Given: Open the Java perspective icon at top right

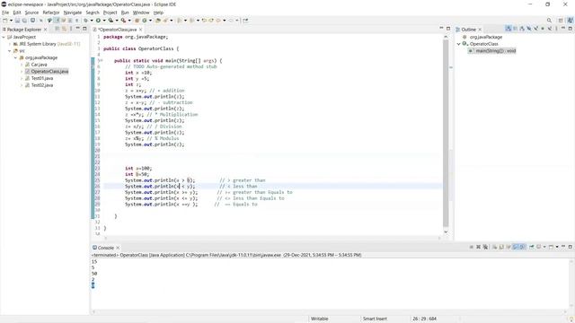Looking at the screenshot, I should click(571, 21).
